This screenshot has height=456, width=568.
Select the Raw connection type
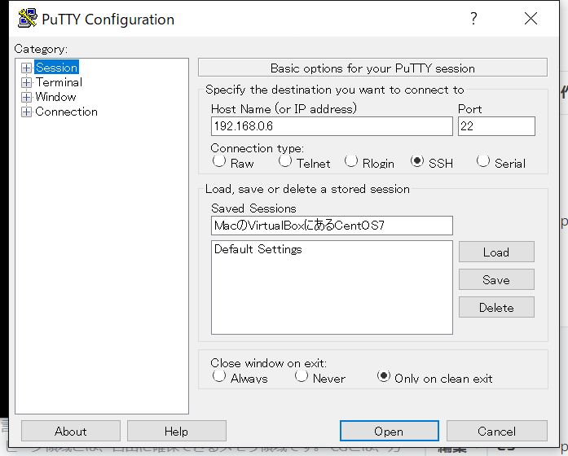[218, 160]
